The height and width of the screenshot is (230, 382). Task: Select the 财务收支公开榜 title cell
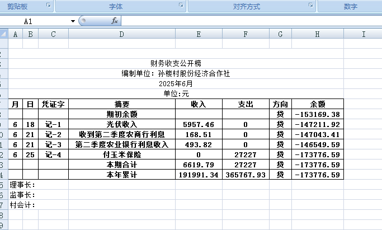176,64
